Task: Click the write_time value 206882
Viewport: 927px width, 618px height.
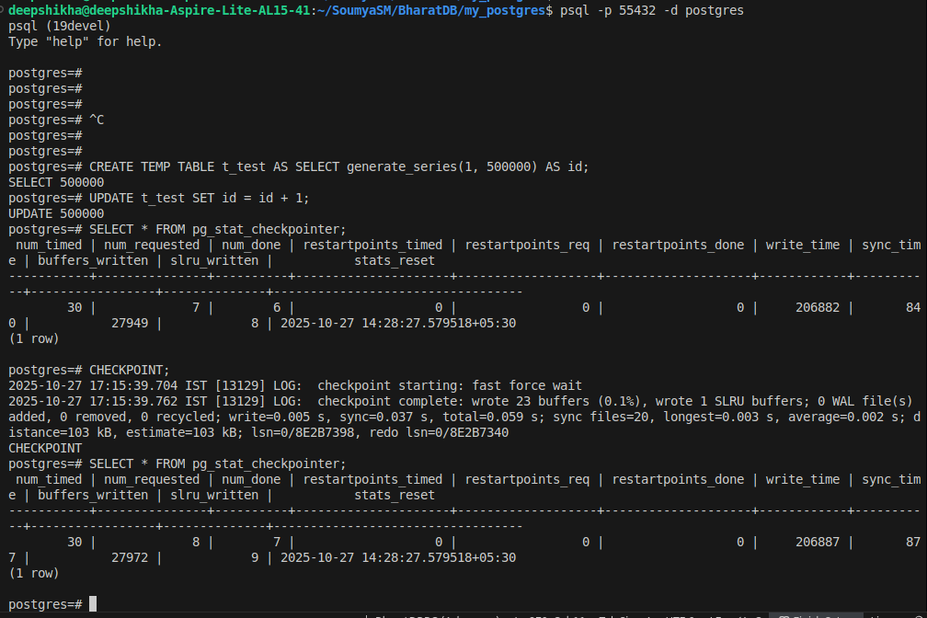Action: pos(818,307)
